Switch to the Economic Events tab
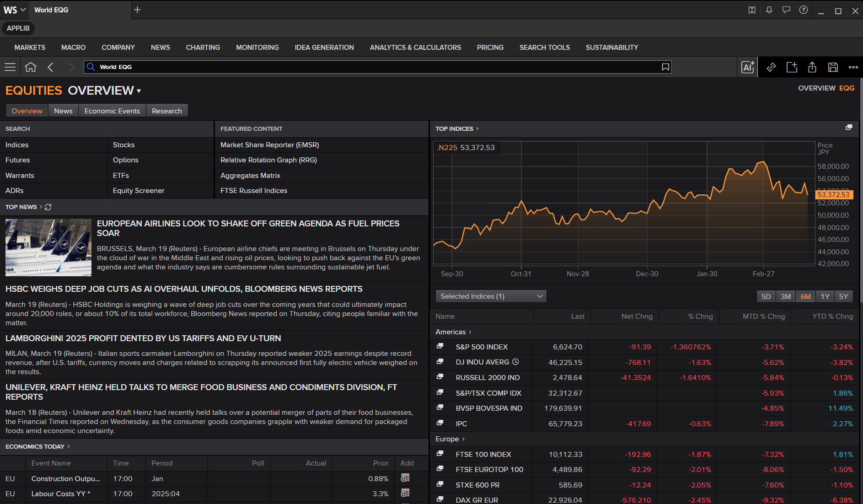This screenshot has height=504, width=863. pos(112,111)
